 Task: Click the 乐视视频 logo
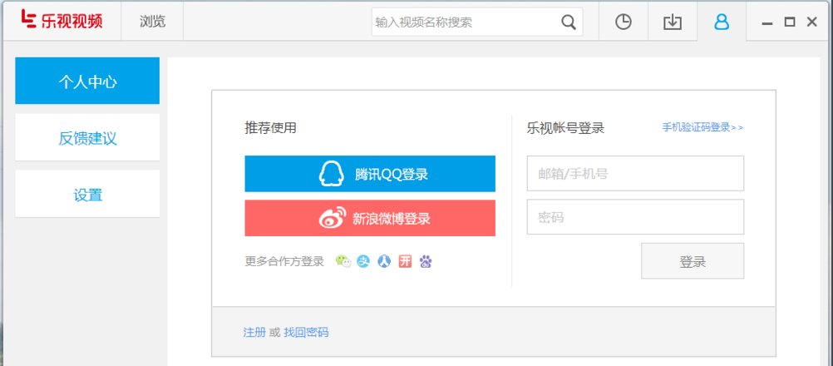tap(62, 20)
